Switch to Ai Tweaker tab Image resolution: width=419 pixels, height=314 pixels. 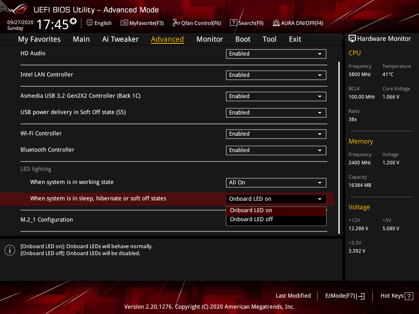120,39
